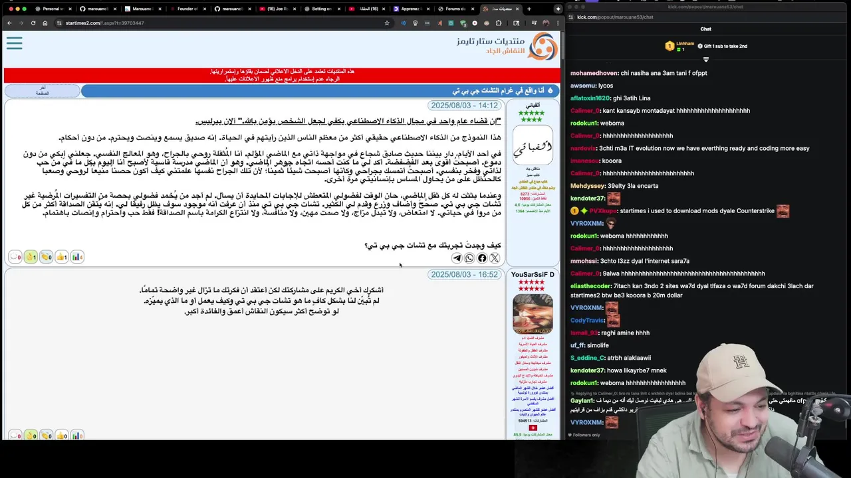Open mohamedhoven's chat username
The image size is (851, 478).
click(594, 73)
